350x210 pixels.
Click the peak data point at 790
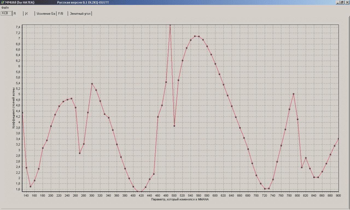coord(293,94)
